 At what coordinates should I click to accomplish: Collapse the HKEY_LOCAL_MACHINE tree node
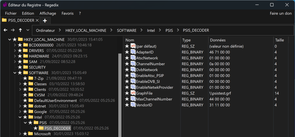(x=10, y=40)
